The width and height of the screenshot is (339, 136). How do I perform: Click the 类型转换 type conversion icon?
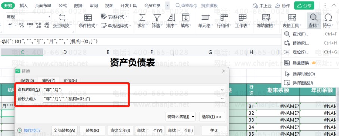coord(62,18)
